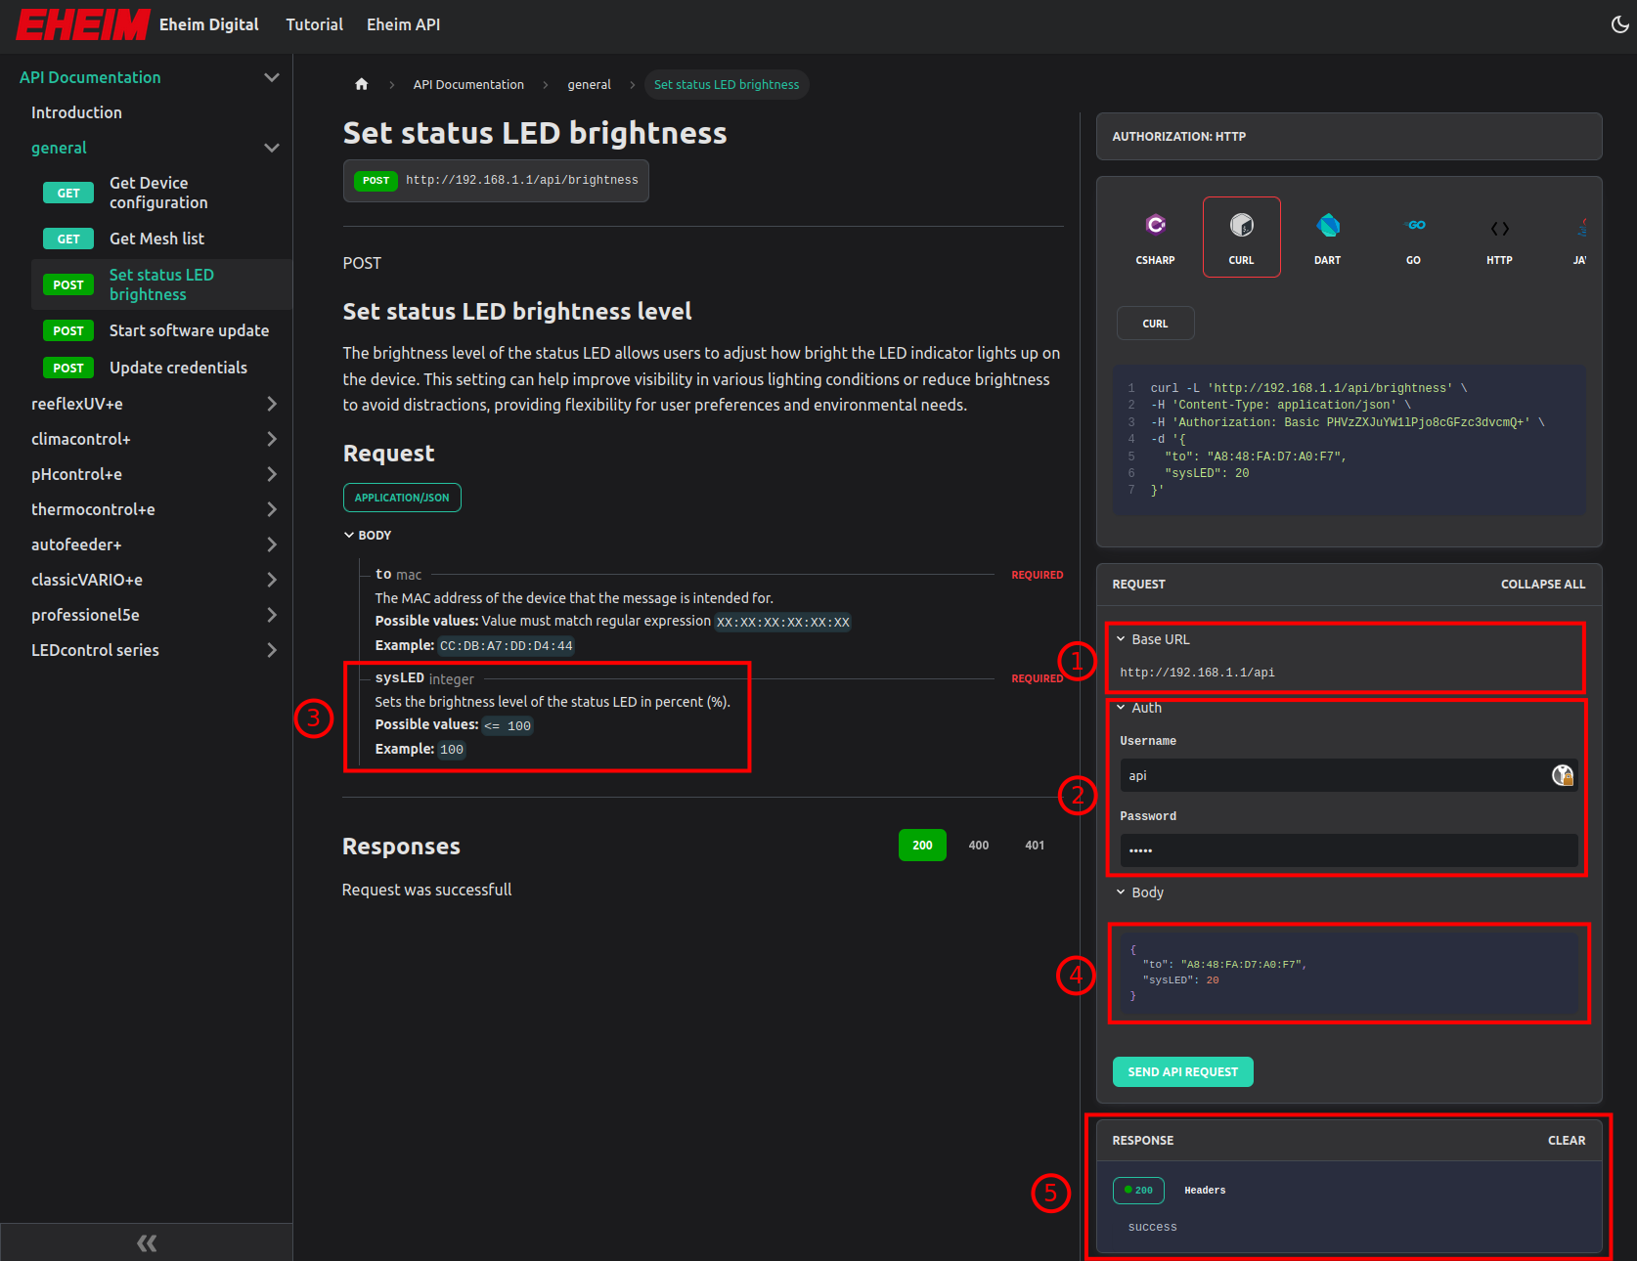This screenshot has height=1261, width=1637.
Task: Collapse the API Documentation section
Action: point(272,77)
